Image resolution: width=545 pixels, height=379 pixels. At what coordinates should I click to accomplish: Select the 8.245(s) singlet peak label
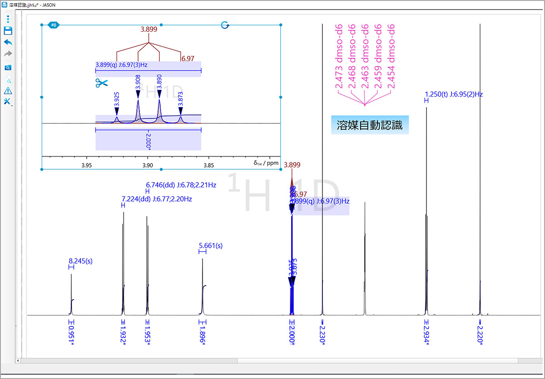pyautogui.click(x=80, y=261)
